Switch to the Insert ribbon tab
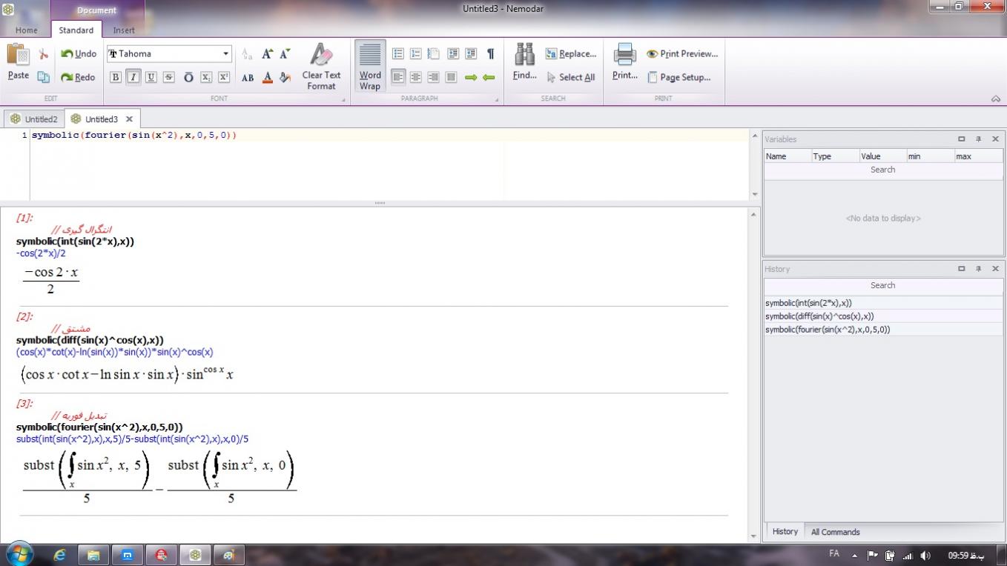 [x=124, y=30]
